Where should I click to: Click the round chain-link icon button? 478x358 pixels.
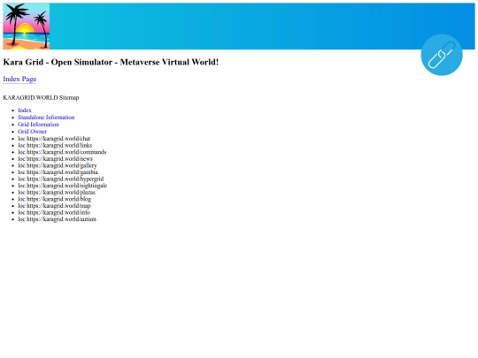[x=442, y=55]
